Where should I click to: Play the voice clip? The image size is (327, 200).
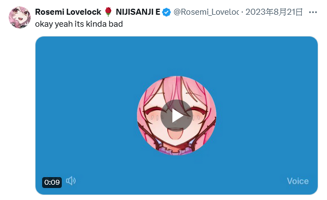click(177, 116)
